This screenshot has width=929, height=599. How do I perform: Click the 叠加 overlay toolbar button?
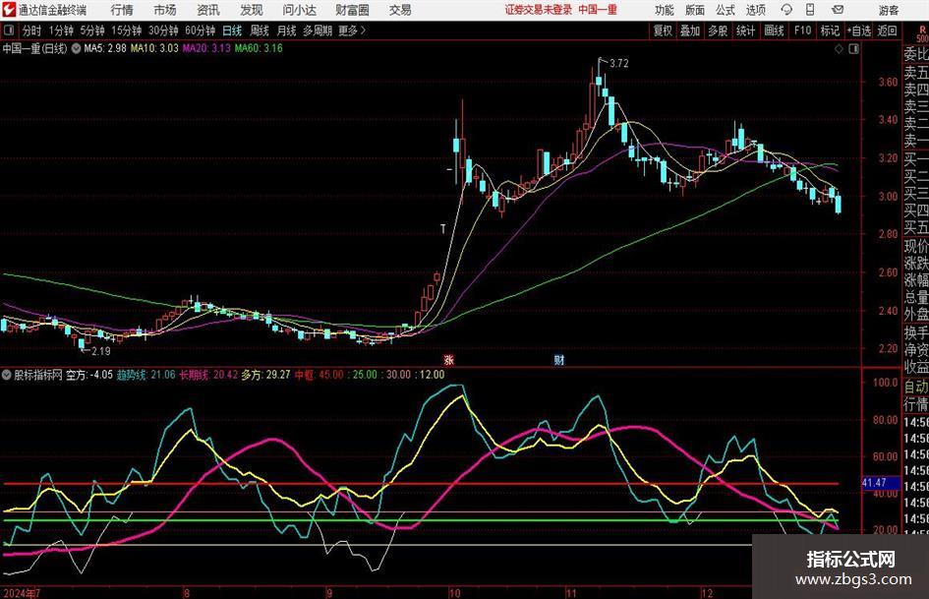(x=690, y=30)
